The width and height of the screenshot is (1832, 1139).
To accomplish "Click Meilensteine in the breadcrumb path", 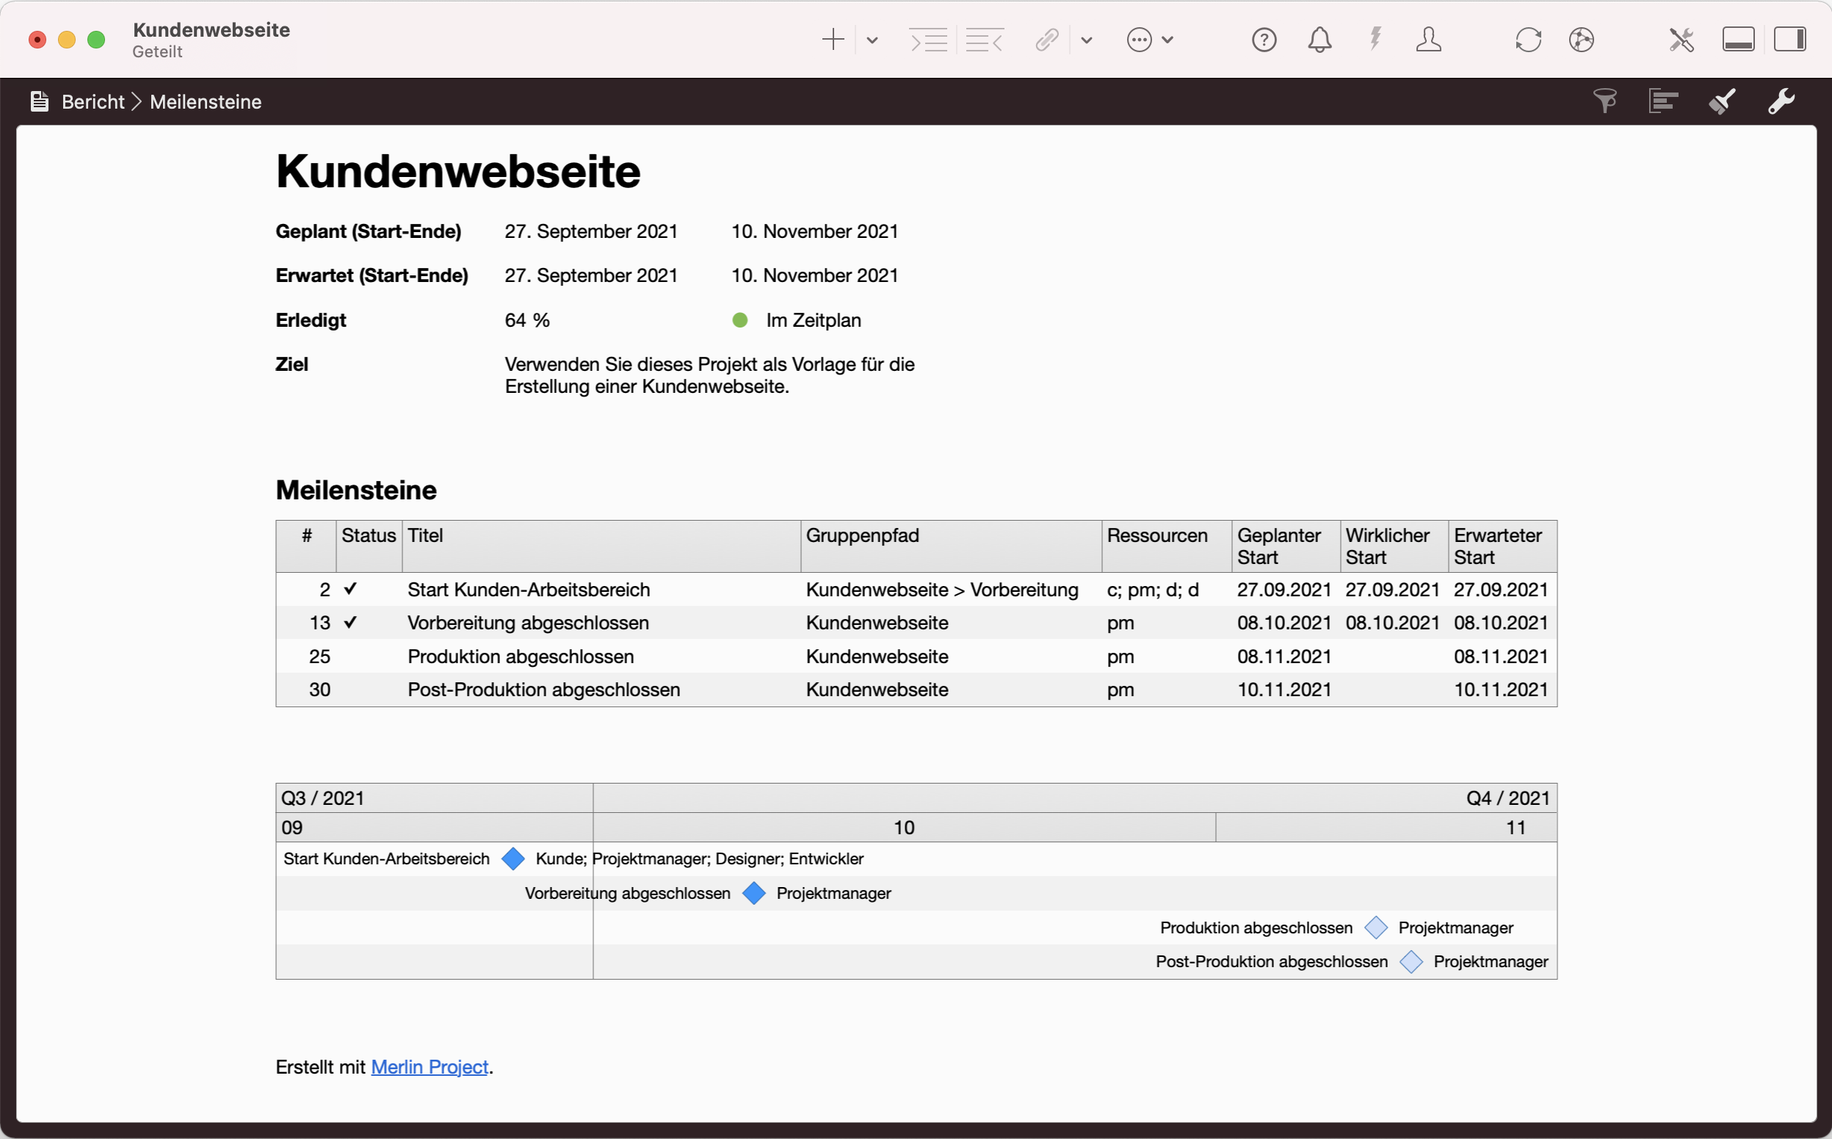I will click(x=205, y=101).
